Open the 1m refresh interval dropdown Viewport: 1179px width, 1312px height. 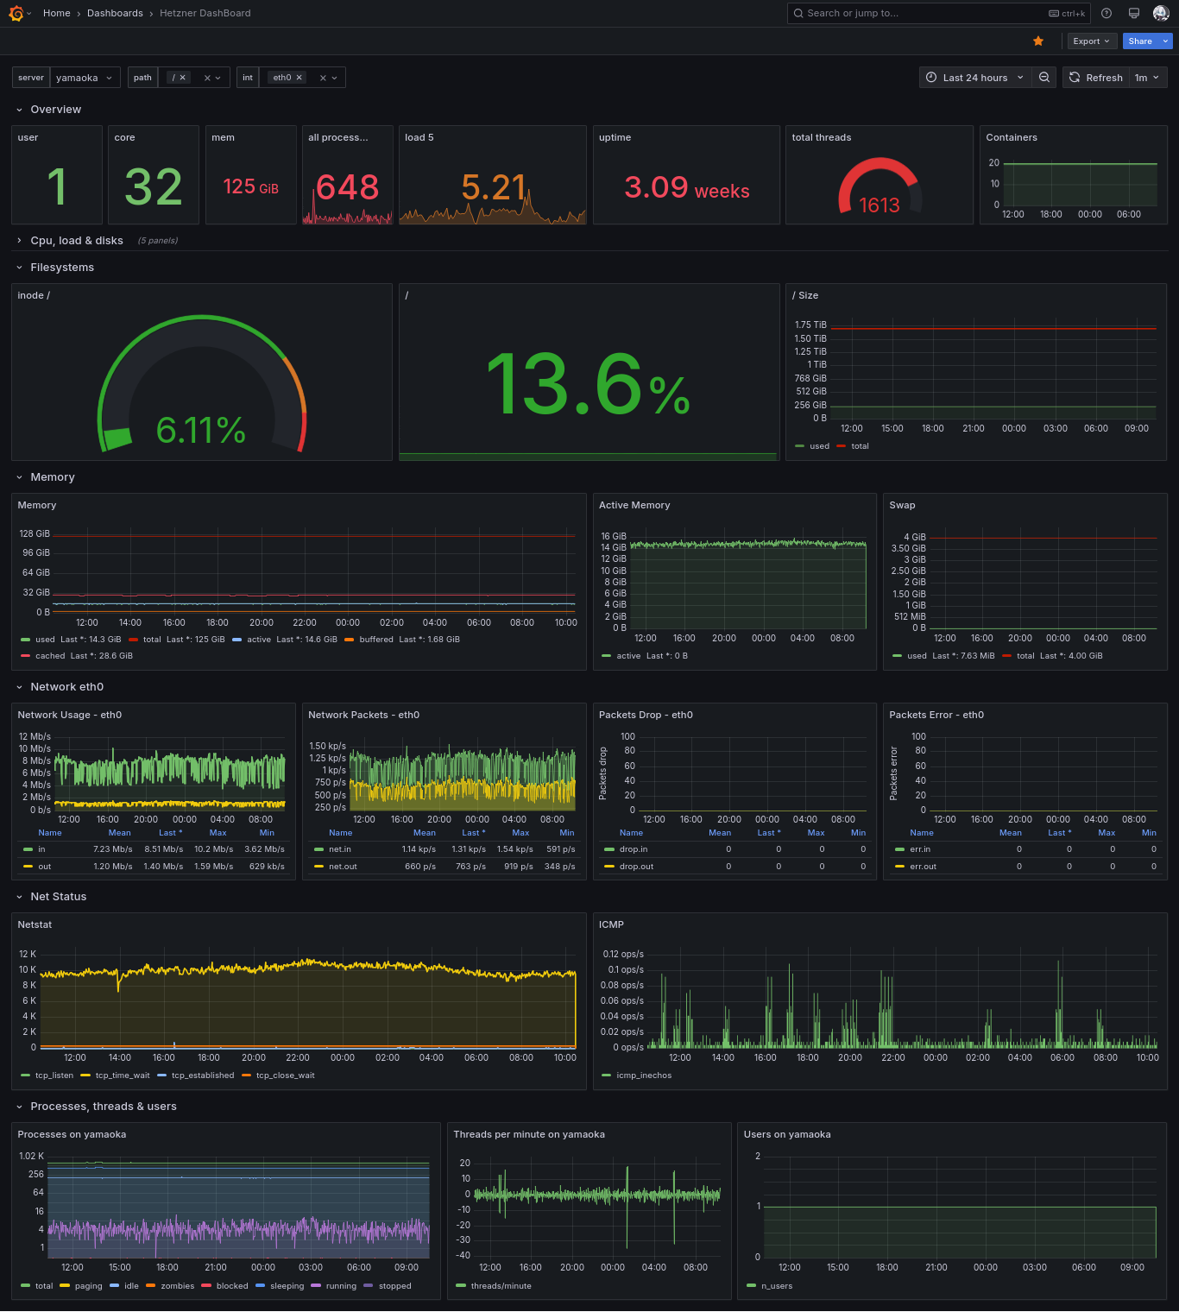tap(1147, 77)
